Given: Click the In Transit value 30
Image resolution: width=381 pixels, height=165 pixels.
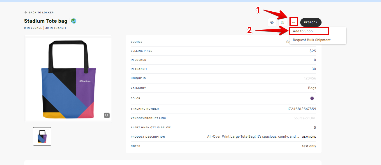Looking at the screenshot, I should (x=314, y=69).
